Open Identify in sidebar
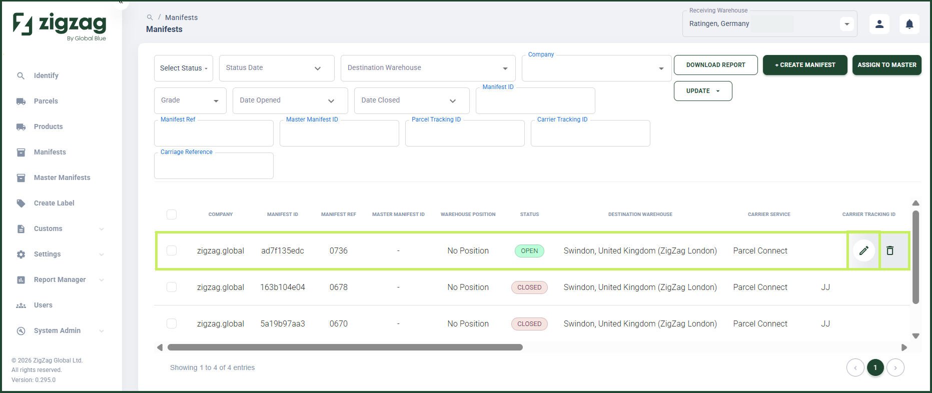The height and width of the screenshot is (393, 932). click(x=46, y=75)
